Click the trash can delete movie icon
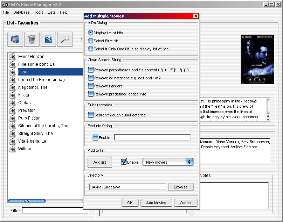Viewport: 283px width, 222px height. pos(32,39)
